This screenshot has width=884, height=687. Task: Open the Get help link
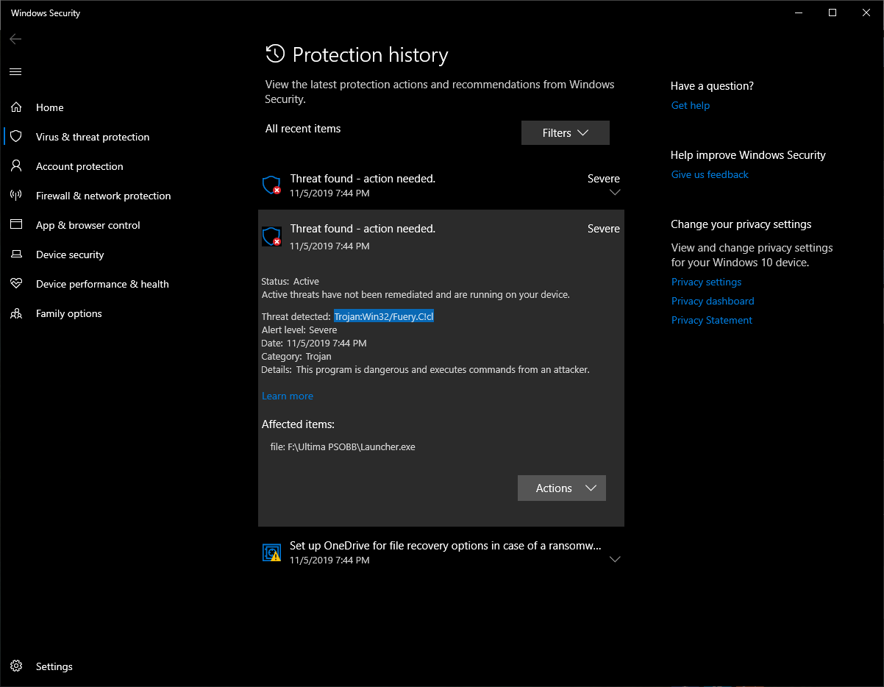point(691,105)
